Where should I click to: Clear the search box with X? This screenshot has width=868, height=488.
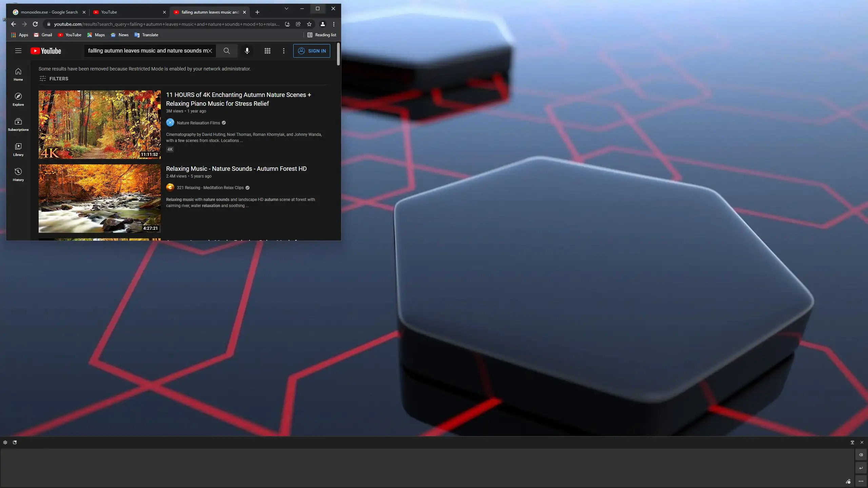[x=210, y=51]
